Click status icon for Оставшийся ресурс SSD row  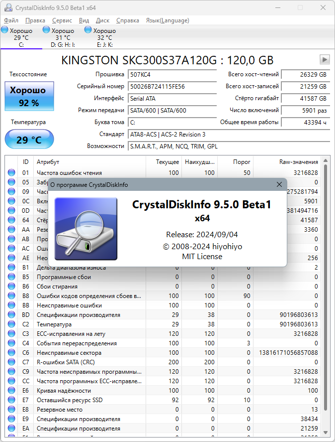point(11,400)
